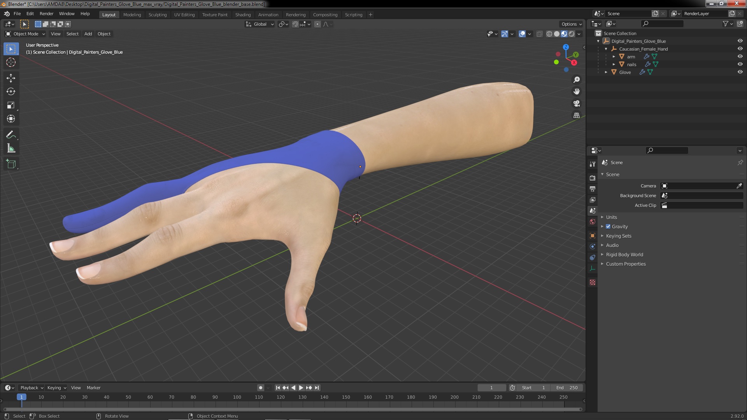Click the timeline horizontal scrollbar

293,409
